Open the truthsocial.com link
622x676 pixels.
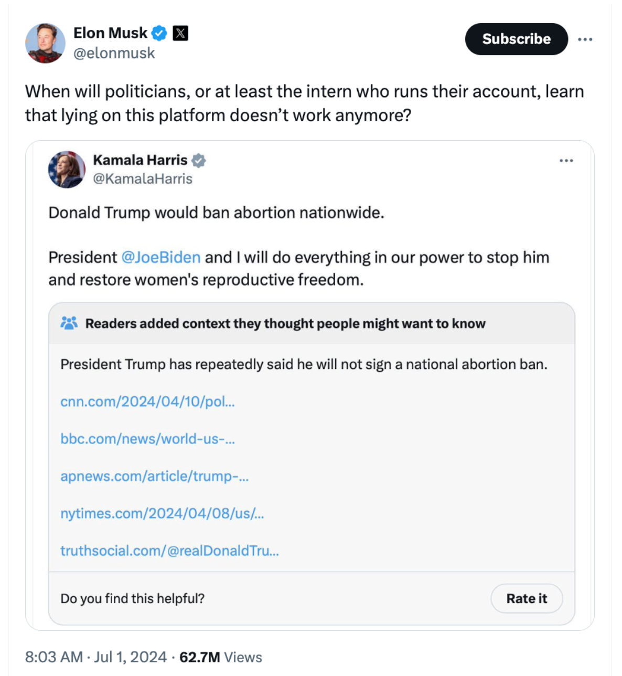pyautogui.click(x=169, y=551)
